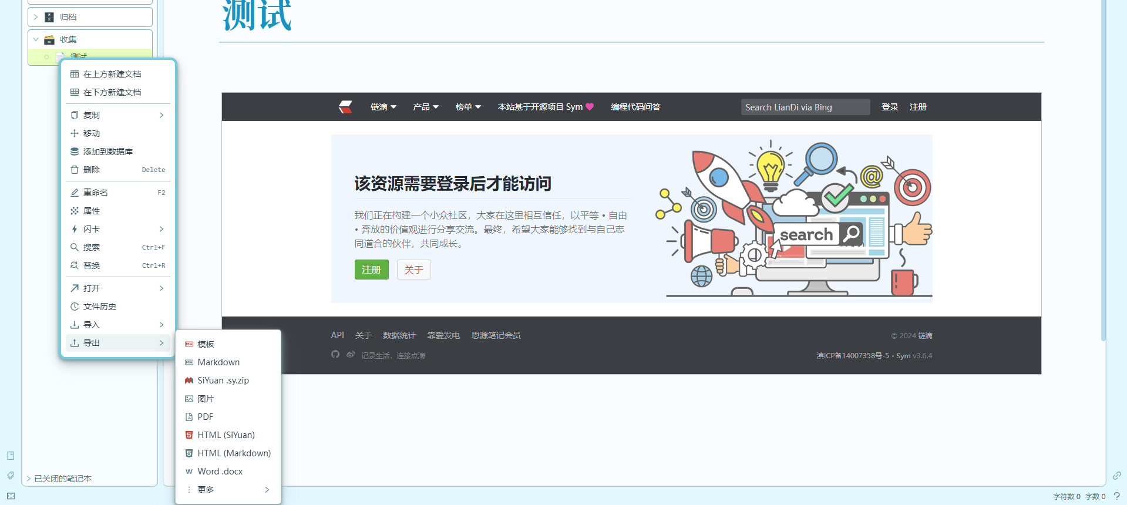Open the 闪卡 submenu
Screen dimensions: 1127x505
118,229
